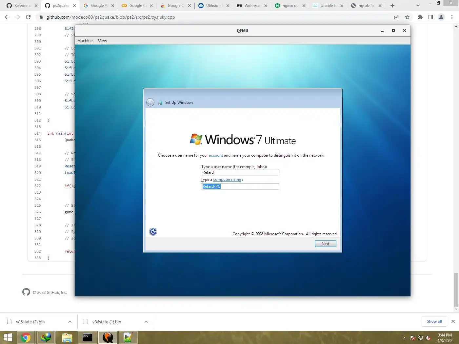Toggle Chrome's side panel icon

(x=431, y=17)
